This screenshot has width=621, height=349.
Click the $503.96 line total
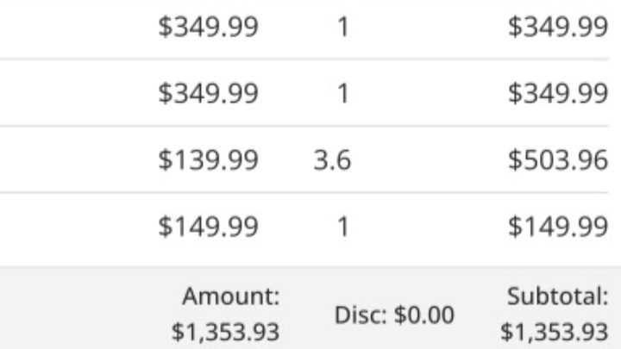point(558,160)
